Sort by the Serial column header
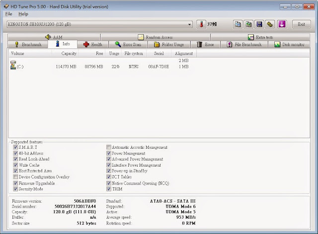The height and width of the screenshot is (234, 318). [x=159, y=54]
